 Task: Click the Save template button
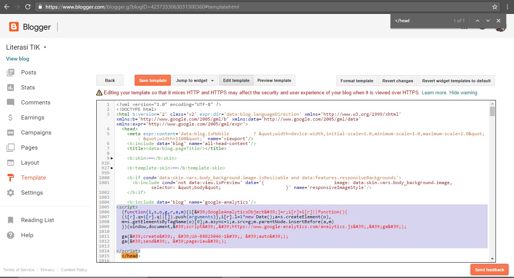click(153, 80)
